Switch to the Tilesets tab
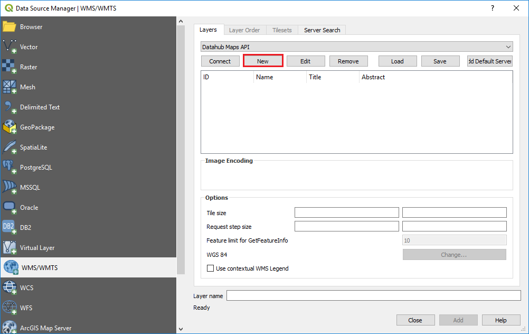 (x=282, y=30)
